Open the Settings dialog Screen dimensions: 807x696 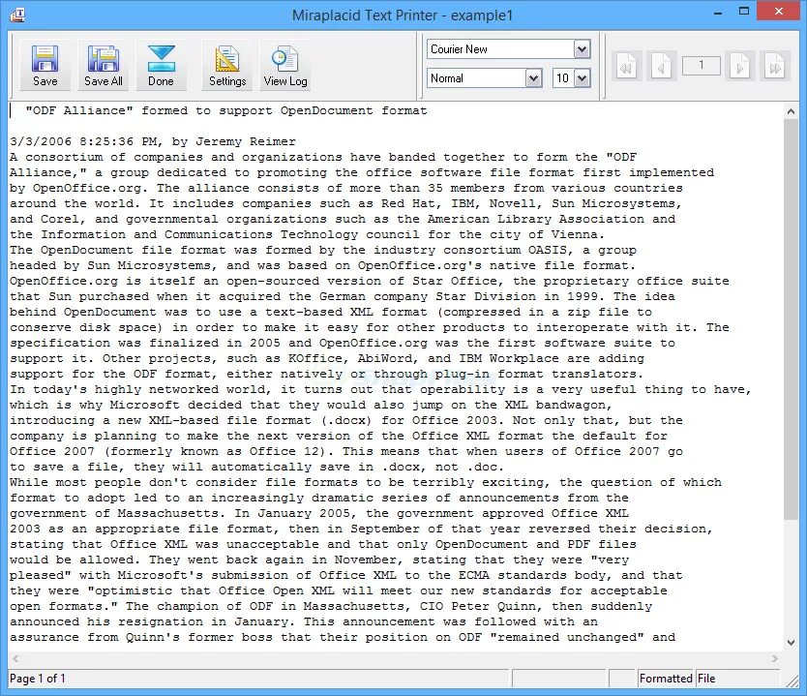226,63
